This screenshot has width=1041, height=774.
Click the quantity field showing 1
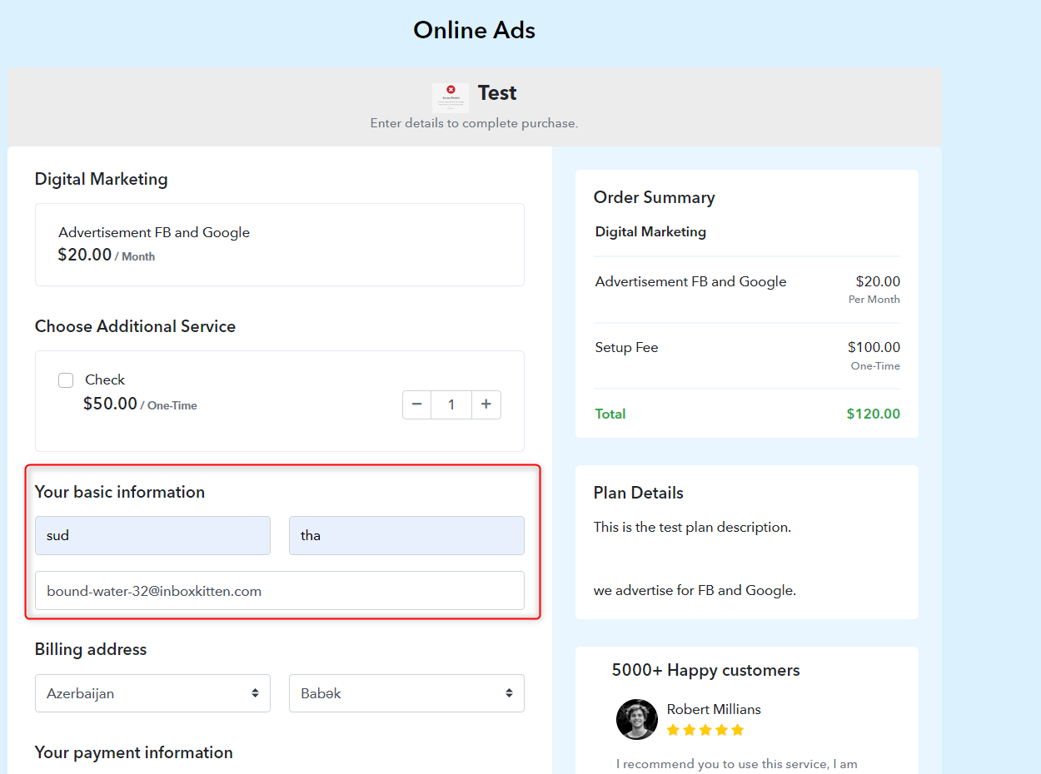[x=451, y=404]
